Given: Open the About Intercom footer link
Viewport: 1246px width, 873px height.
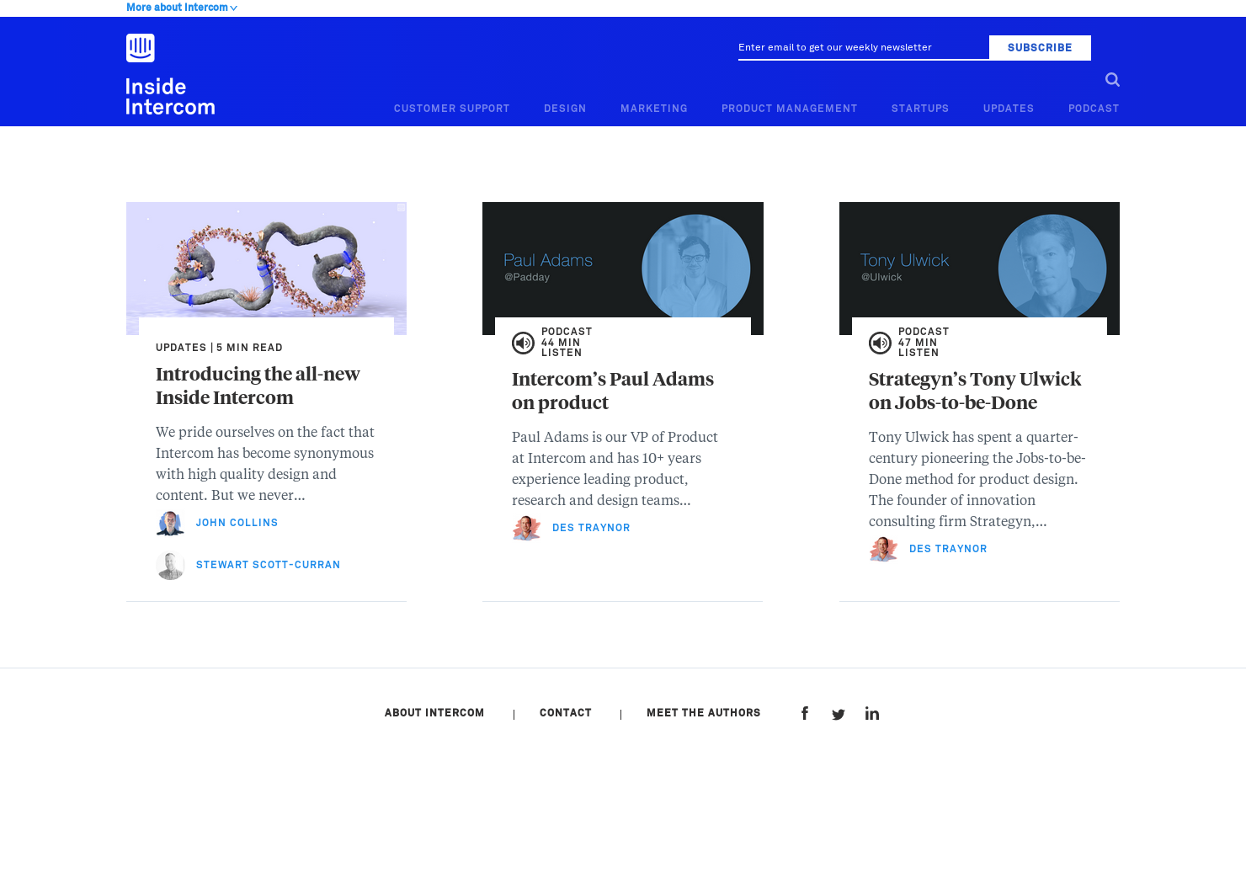Looking at the screenshot, I should coord(434,713).
